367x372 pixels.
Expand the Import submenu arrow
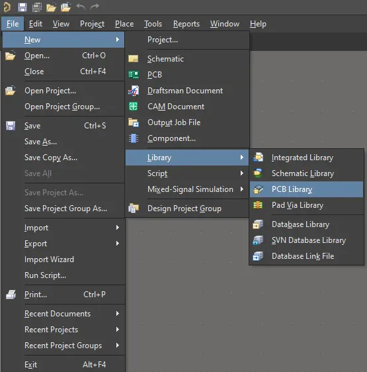[118, 228]
